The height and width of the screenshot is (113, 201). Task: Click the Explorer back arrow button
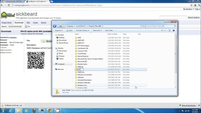point(54,26)
